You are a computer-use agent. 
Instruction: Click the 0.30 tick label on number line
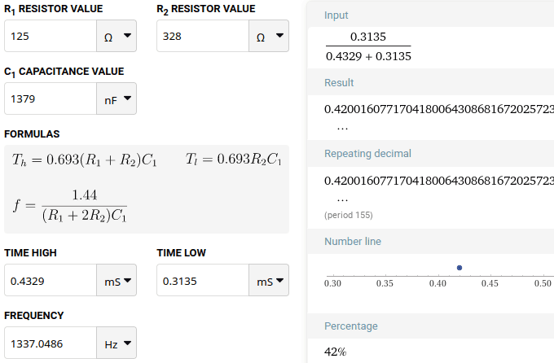(332, 283)
